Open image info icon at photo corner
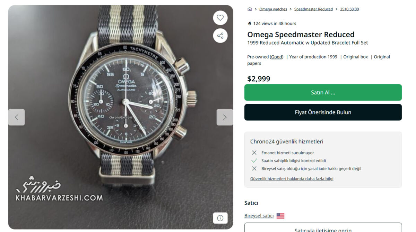This screenshot has width=416, height=232. point(220,218)
